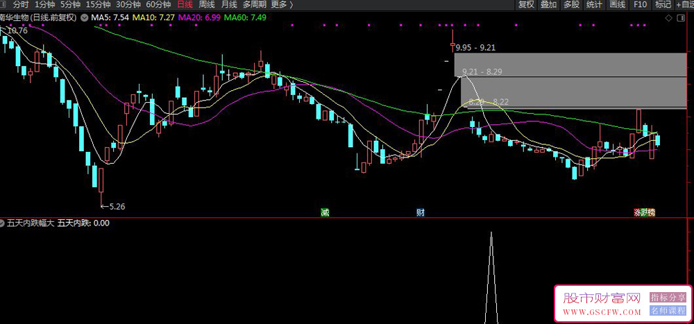
Task: Open the 统计 statistics tool
Action: pyautogui.click(x=594, y=5)
